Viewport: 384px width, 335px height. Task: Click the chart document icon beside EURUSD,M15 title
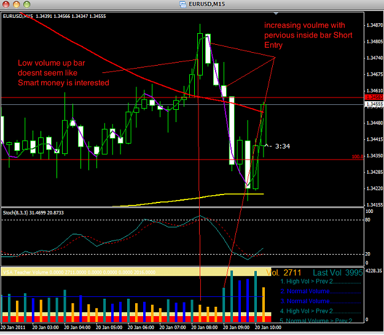182,4
